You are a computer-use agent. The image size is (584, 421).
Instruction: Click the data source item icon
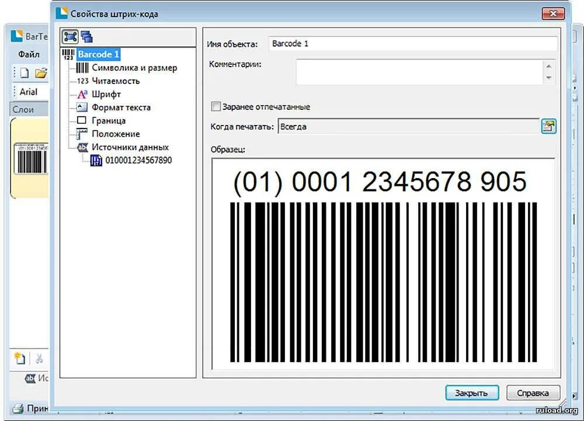coord(96,161)
